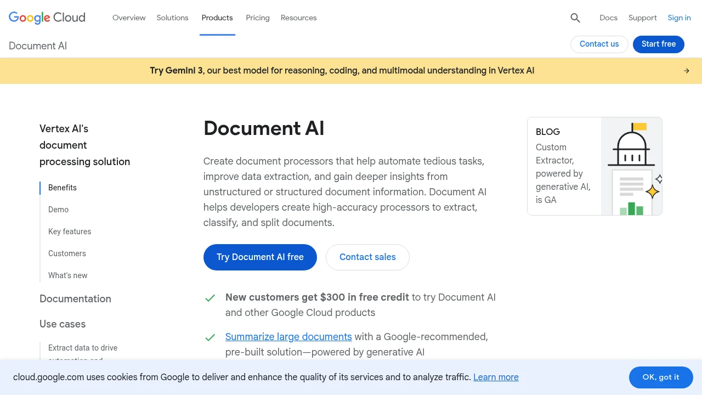Open the Overview menu
The image size is (702, 395).
pyautogui.click(x=129, y=18)
